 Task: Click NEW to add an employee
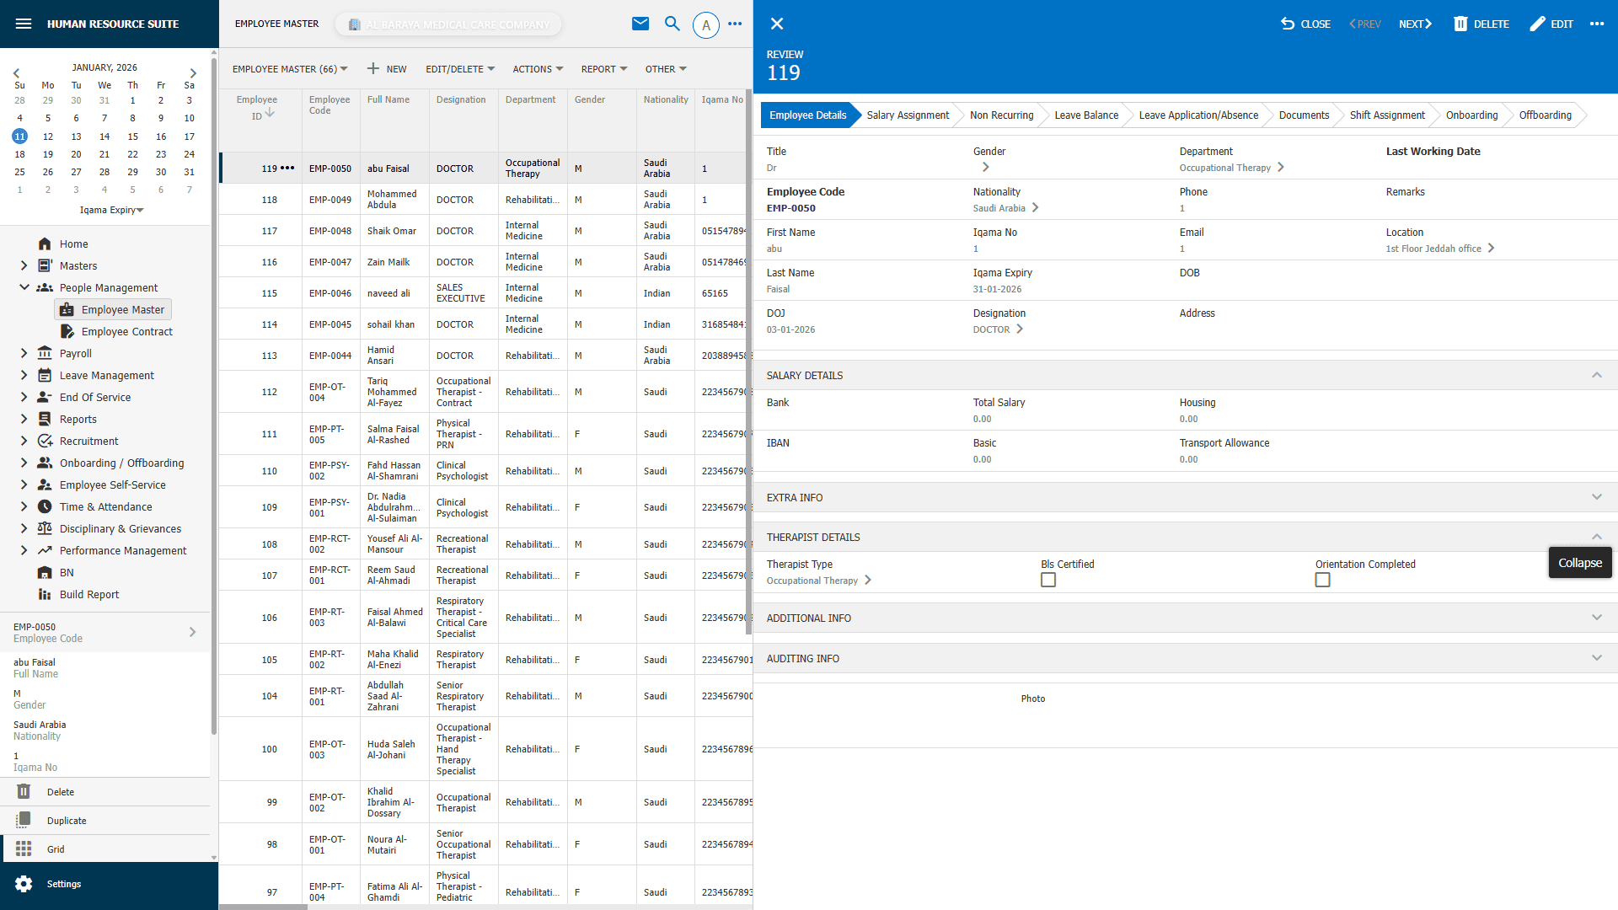pos(387,68)
